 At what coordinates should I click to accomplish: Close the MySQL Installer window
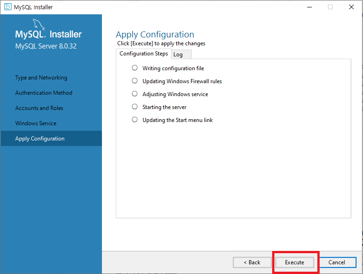click(x=351, y=7)
